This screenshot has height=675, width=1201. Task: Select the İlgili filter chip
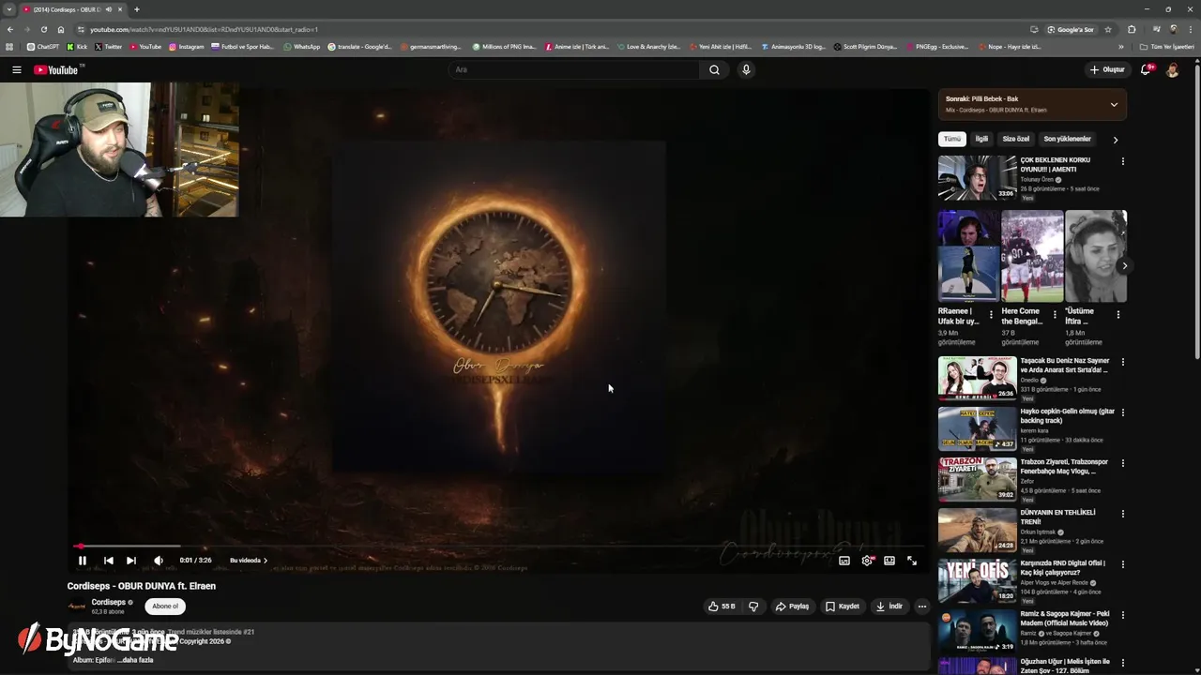[x=981, y=139]
